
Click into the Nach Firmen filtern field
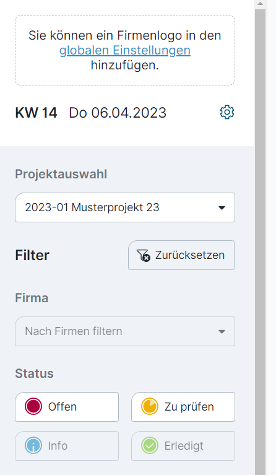pos(125,331)
